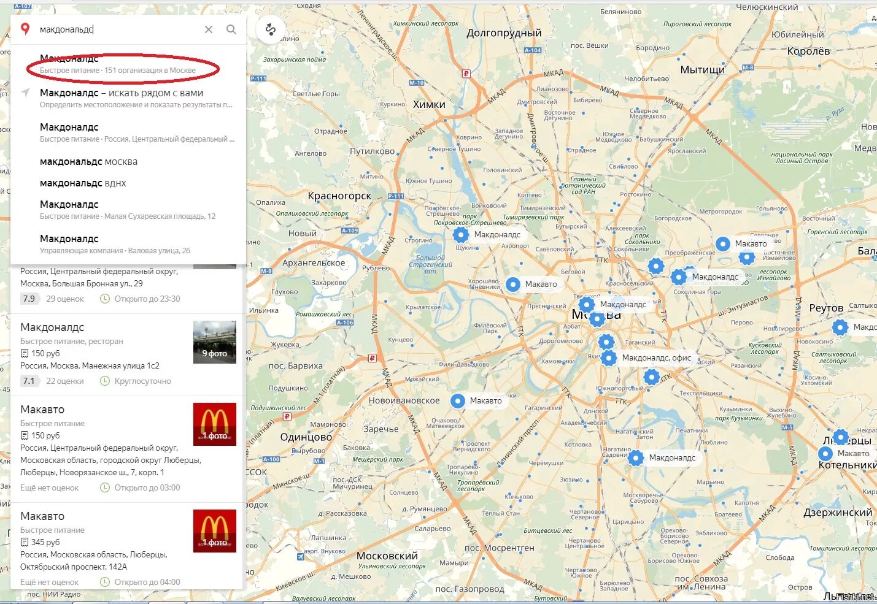Select the Макдоналдс marker near Нагатино-Садовники
877x604 pixels.
[x=636, y=457]
